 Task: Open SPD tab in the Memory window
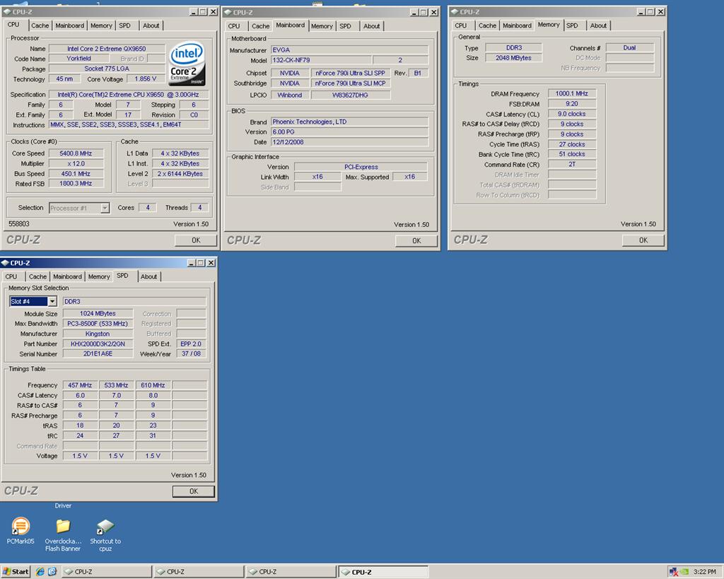pyautogui.click(x=572, y=25)
